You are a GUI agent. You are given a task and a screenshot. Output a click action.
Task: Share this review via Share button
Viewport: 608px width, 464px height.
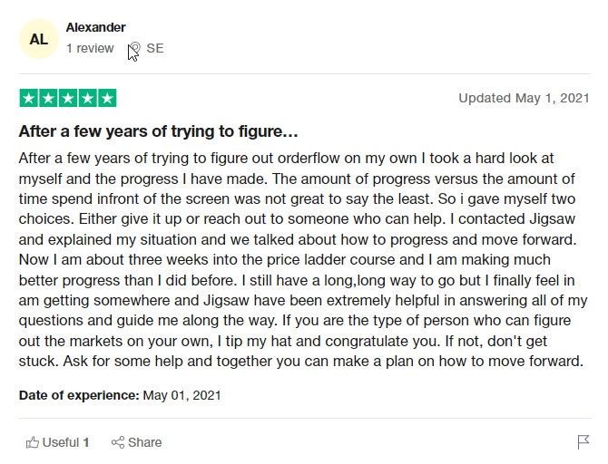pos(136,442)
